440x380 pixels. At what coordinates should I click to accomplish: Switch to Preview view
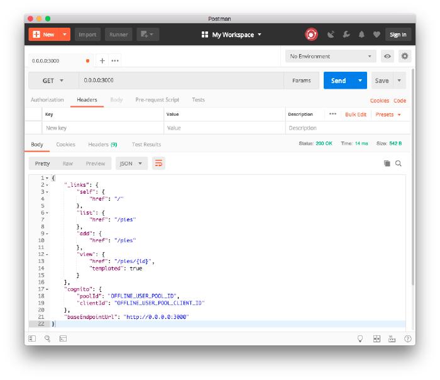coord(96,164)
